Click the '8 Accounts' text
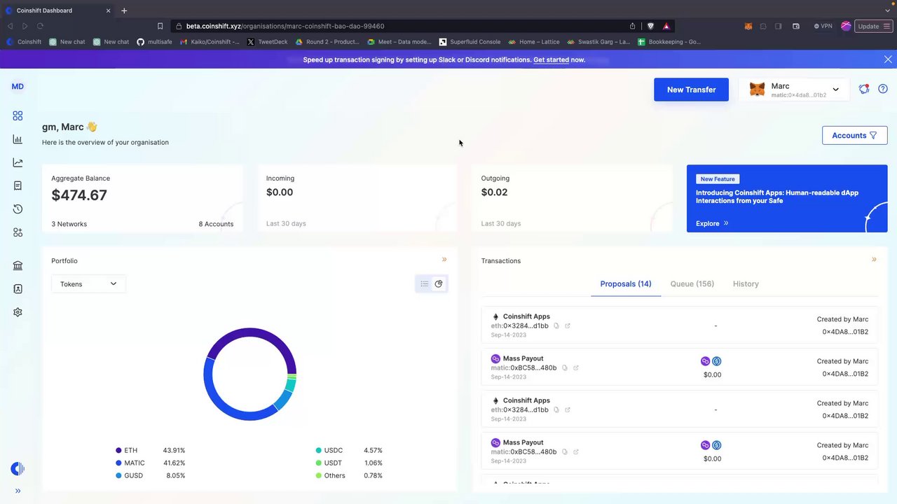This screenshot has width=897, height=504. tap(216, 224)
